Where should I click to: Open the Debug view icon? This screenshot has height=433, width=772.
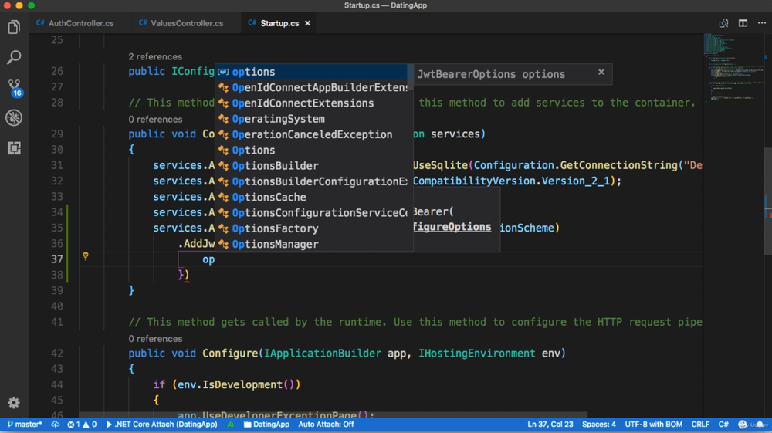click(14, 117)
